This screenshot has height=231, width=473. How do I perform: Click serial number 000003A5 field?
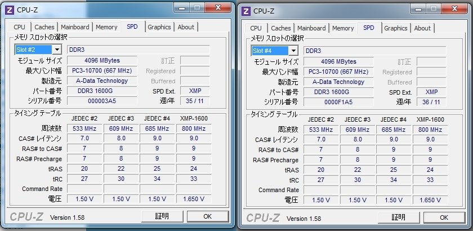click(102, 101)
